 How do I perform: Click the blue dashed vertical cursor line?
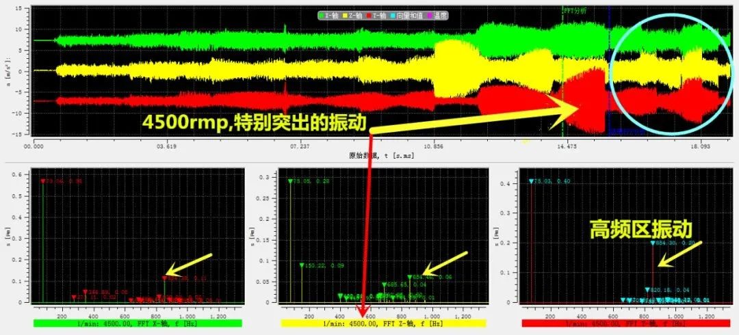[608, 68]
